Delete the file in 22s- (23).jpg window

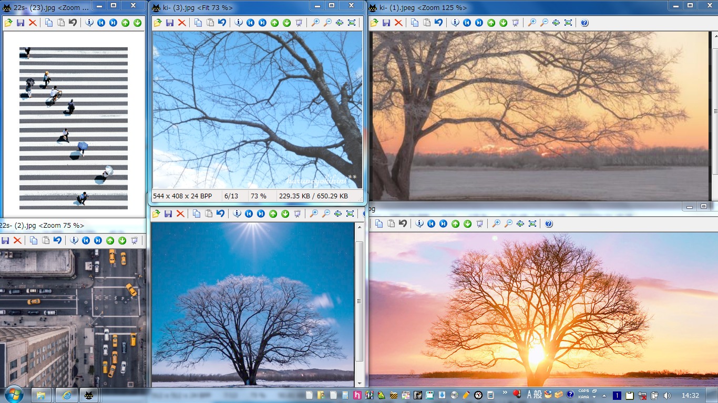(x=33, y=23)
